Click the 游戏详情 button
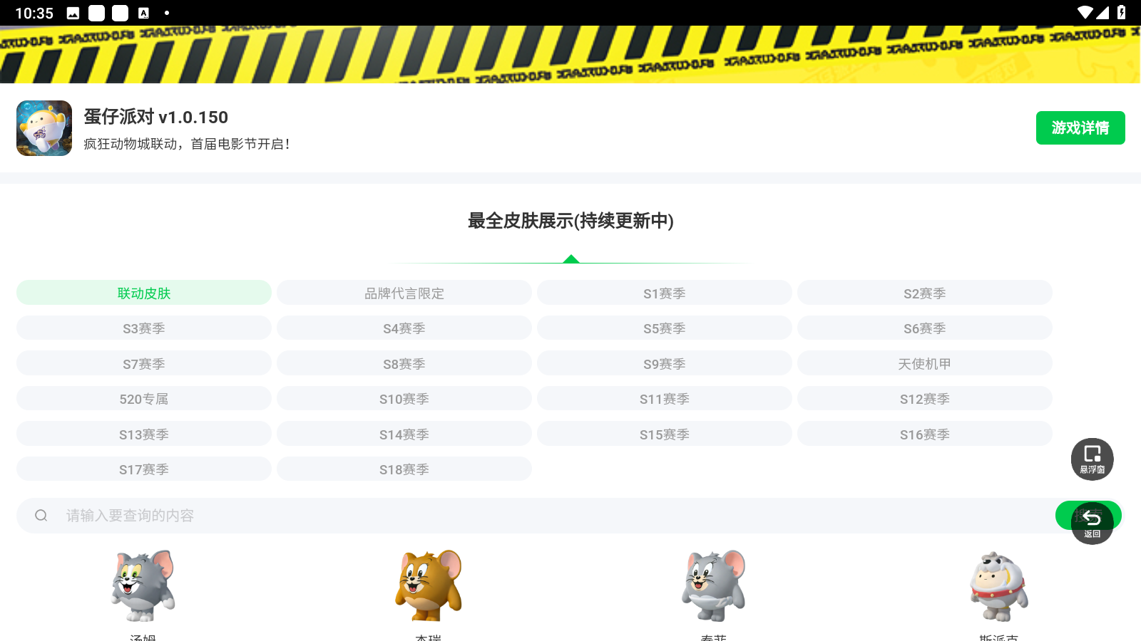1141x641 pixels. point(1080,128)
